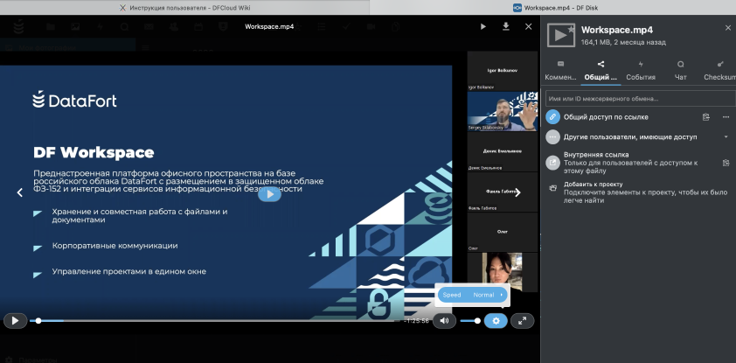The height and width of the screenshot is (363, 736).
Task: Click the DF Workspace slide heading
Action: tap(94, 152)
